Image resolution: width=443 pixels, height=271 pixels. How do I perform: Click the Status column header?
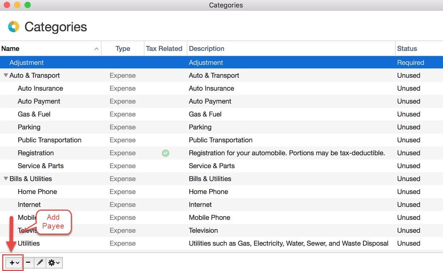(x=407, y=49)
